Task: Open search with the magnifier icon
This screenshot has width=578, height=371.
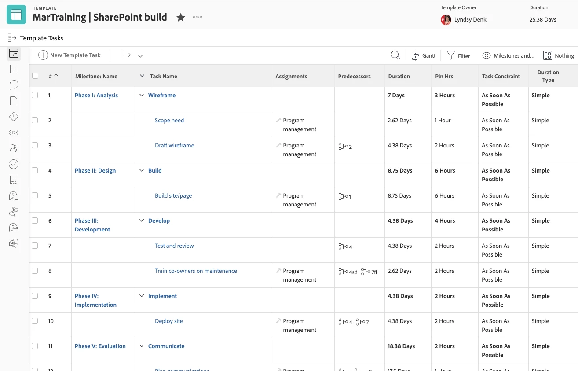Action: [395, 55]
